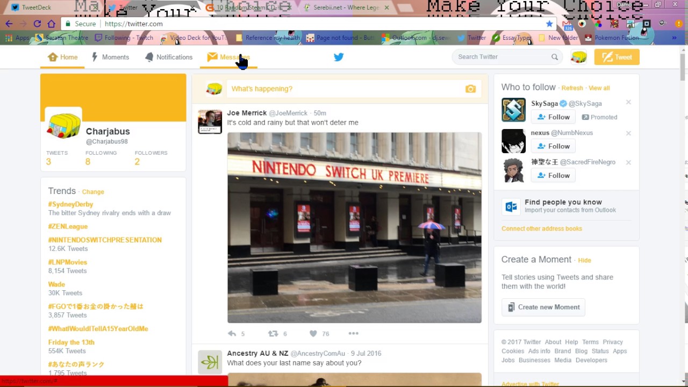
Task: Click the Outlook icon near Find people
Action: click(511, 206)
